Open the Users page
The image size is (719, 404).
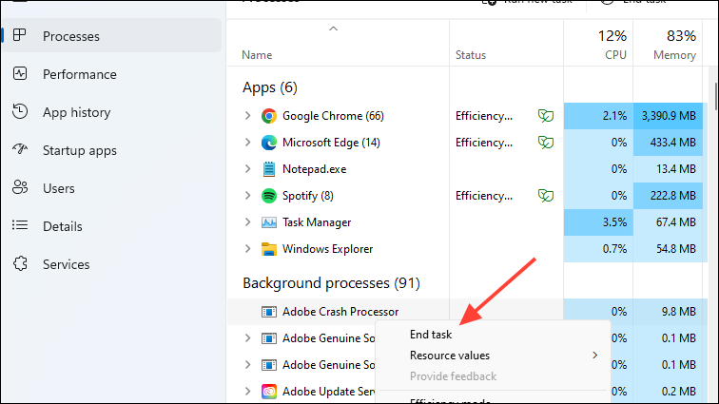tap(59, 188)
